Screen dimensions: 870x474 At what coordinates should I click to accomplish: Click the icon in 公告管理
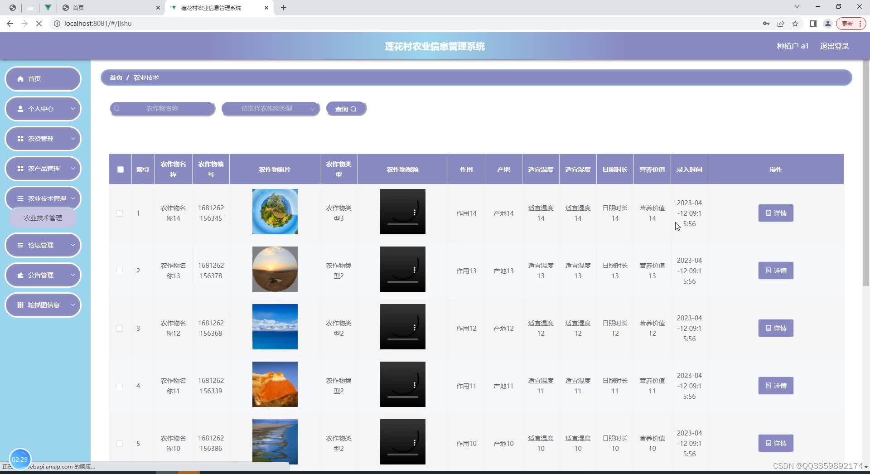tap(20, 275)
